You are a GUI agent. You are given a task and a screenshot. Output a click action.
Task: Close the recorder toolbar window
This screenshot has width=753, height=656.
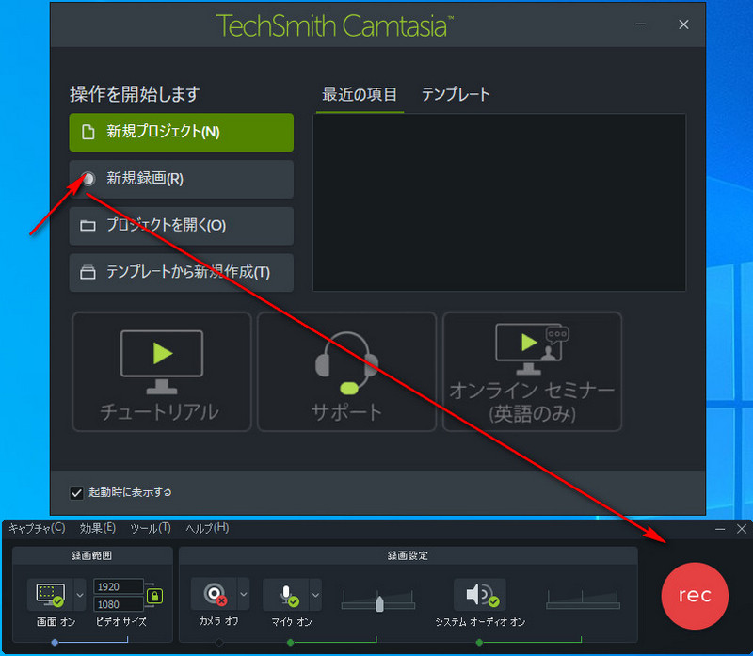(742, 529)
